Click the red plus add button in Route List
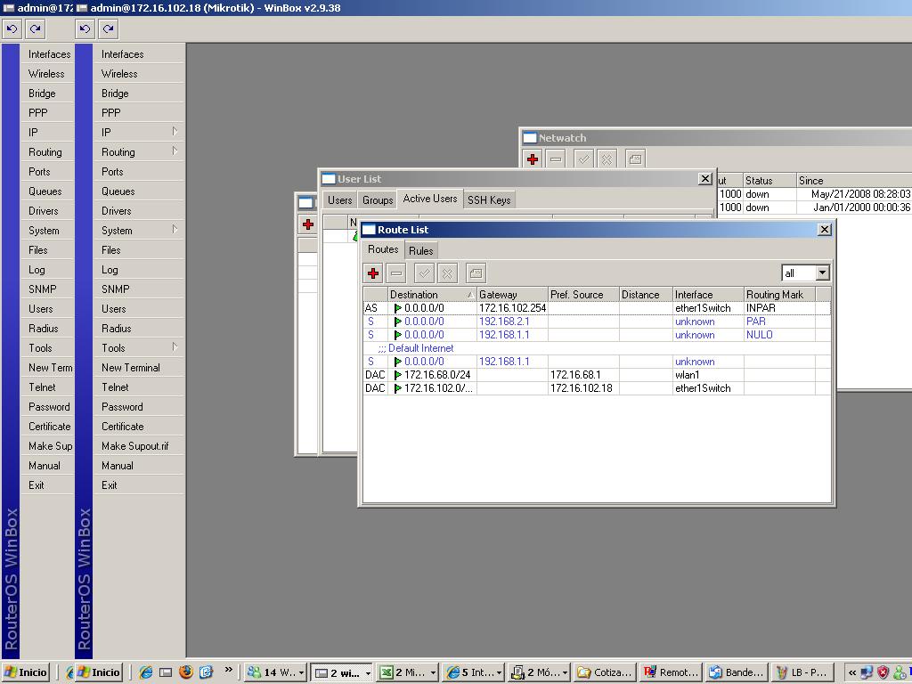Screen dimensions: 912x684 click(373, 273)
